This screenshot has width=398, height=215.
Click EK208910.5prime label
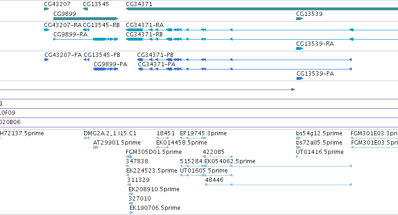(154, 189)
